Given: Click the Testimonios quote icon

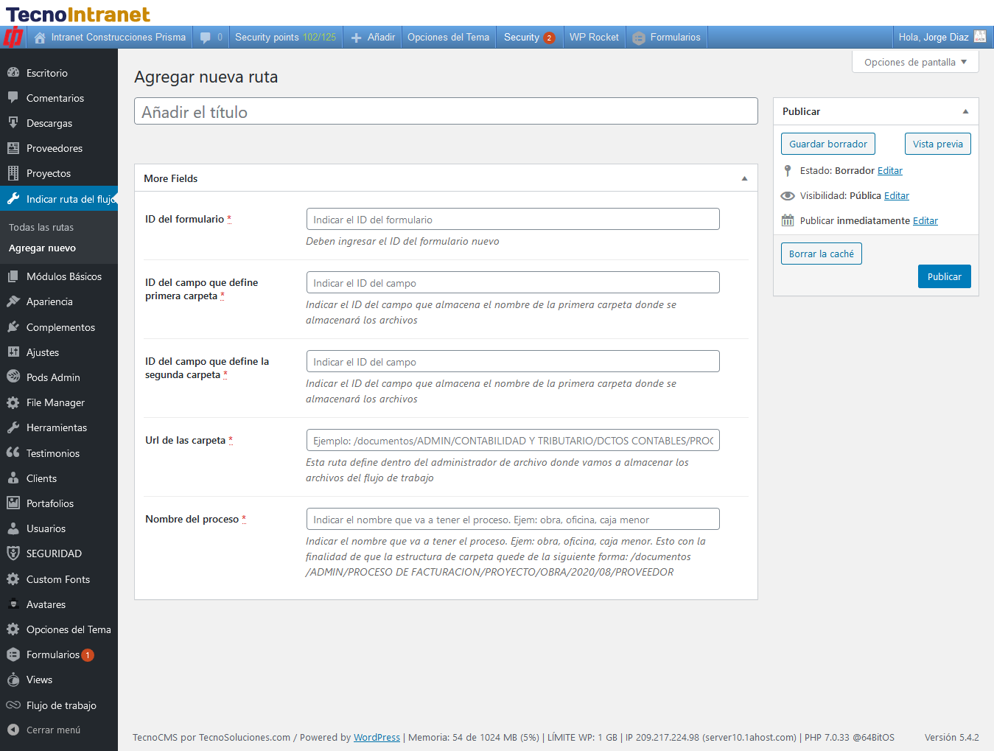Looking at the screenshot, I should point(13,453).
